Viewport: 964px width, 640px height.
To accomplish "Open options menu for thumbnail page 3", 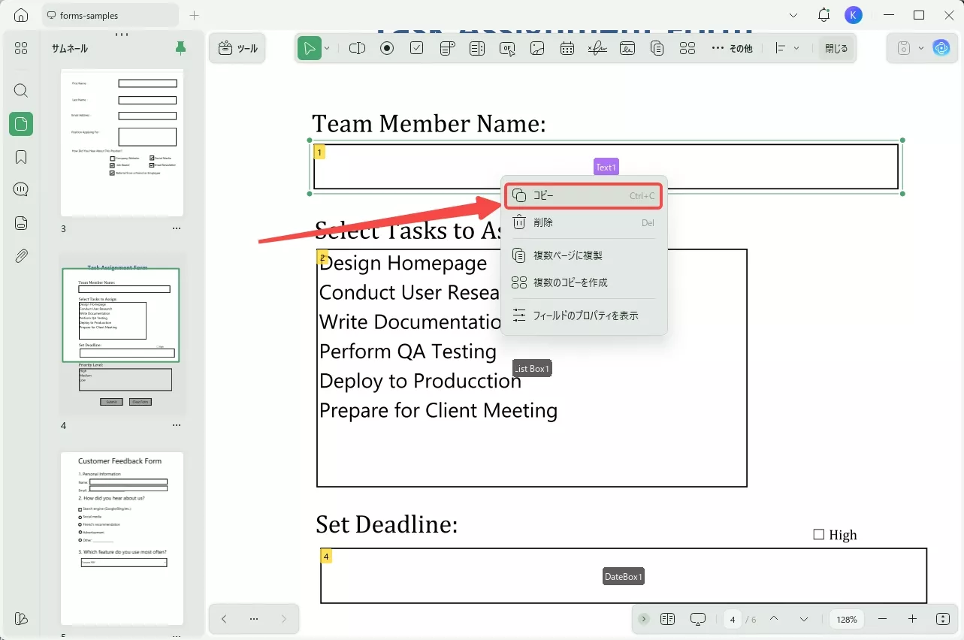I will click(x=177, y=228).
